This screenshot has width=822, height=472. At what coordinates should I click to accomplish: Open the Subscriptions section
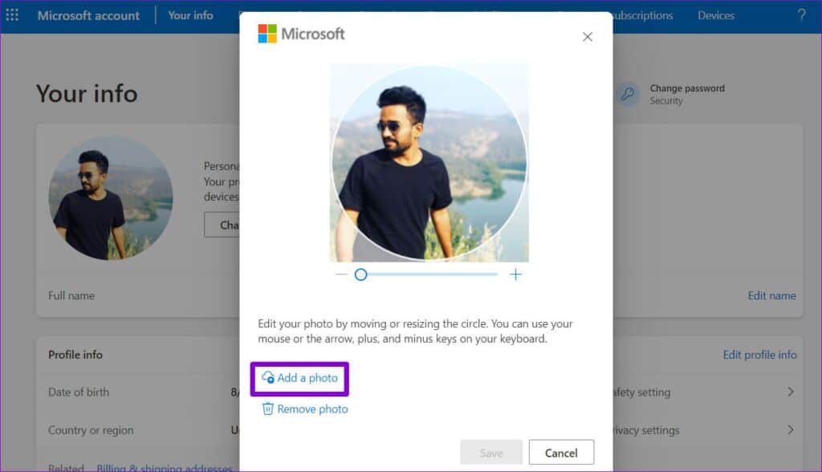pos(644,14)
